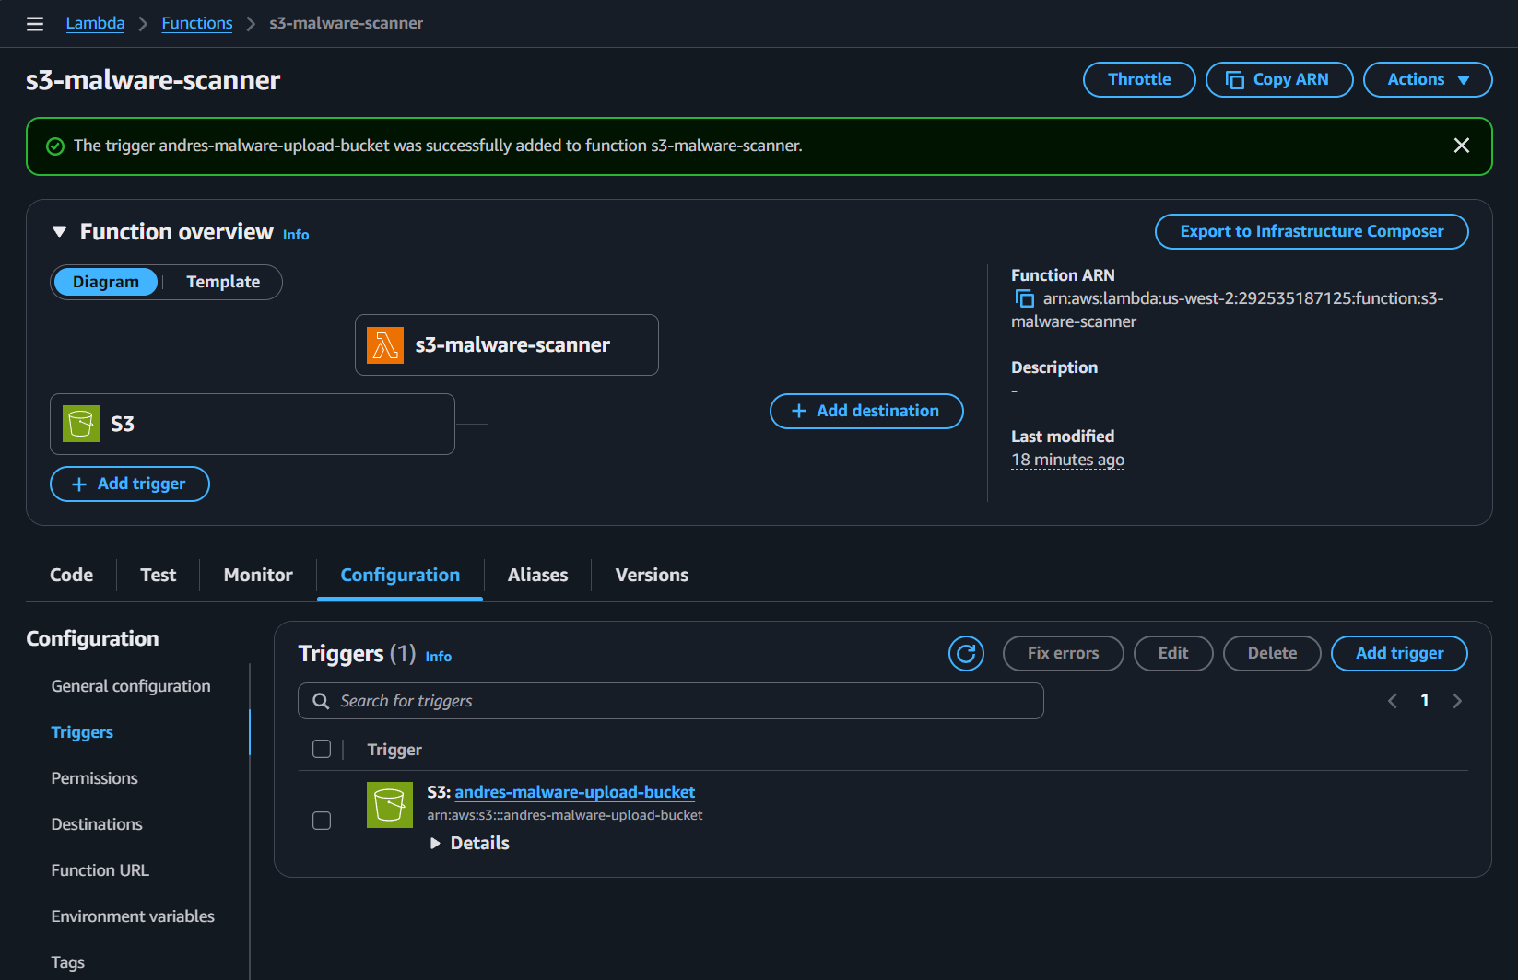Click Add trigger below the S3 box
This screenshot has width=1518, height=980.
[x=130, y=484]
